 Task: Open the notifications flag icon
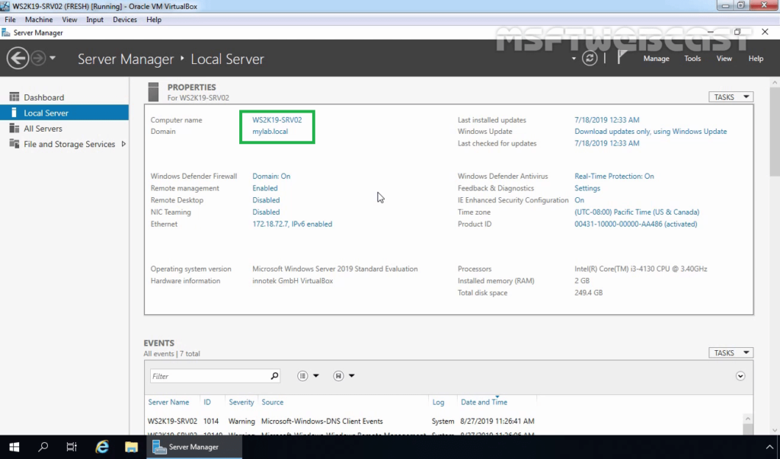(622, 57)
